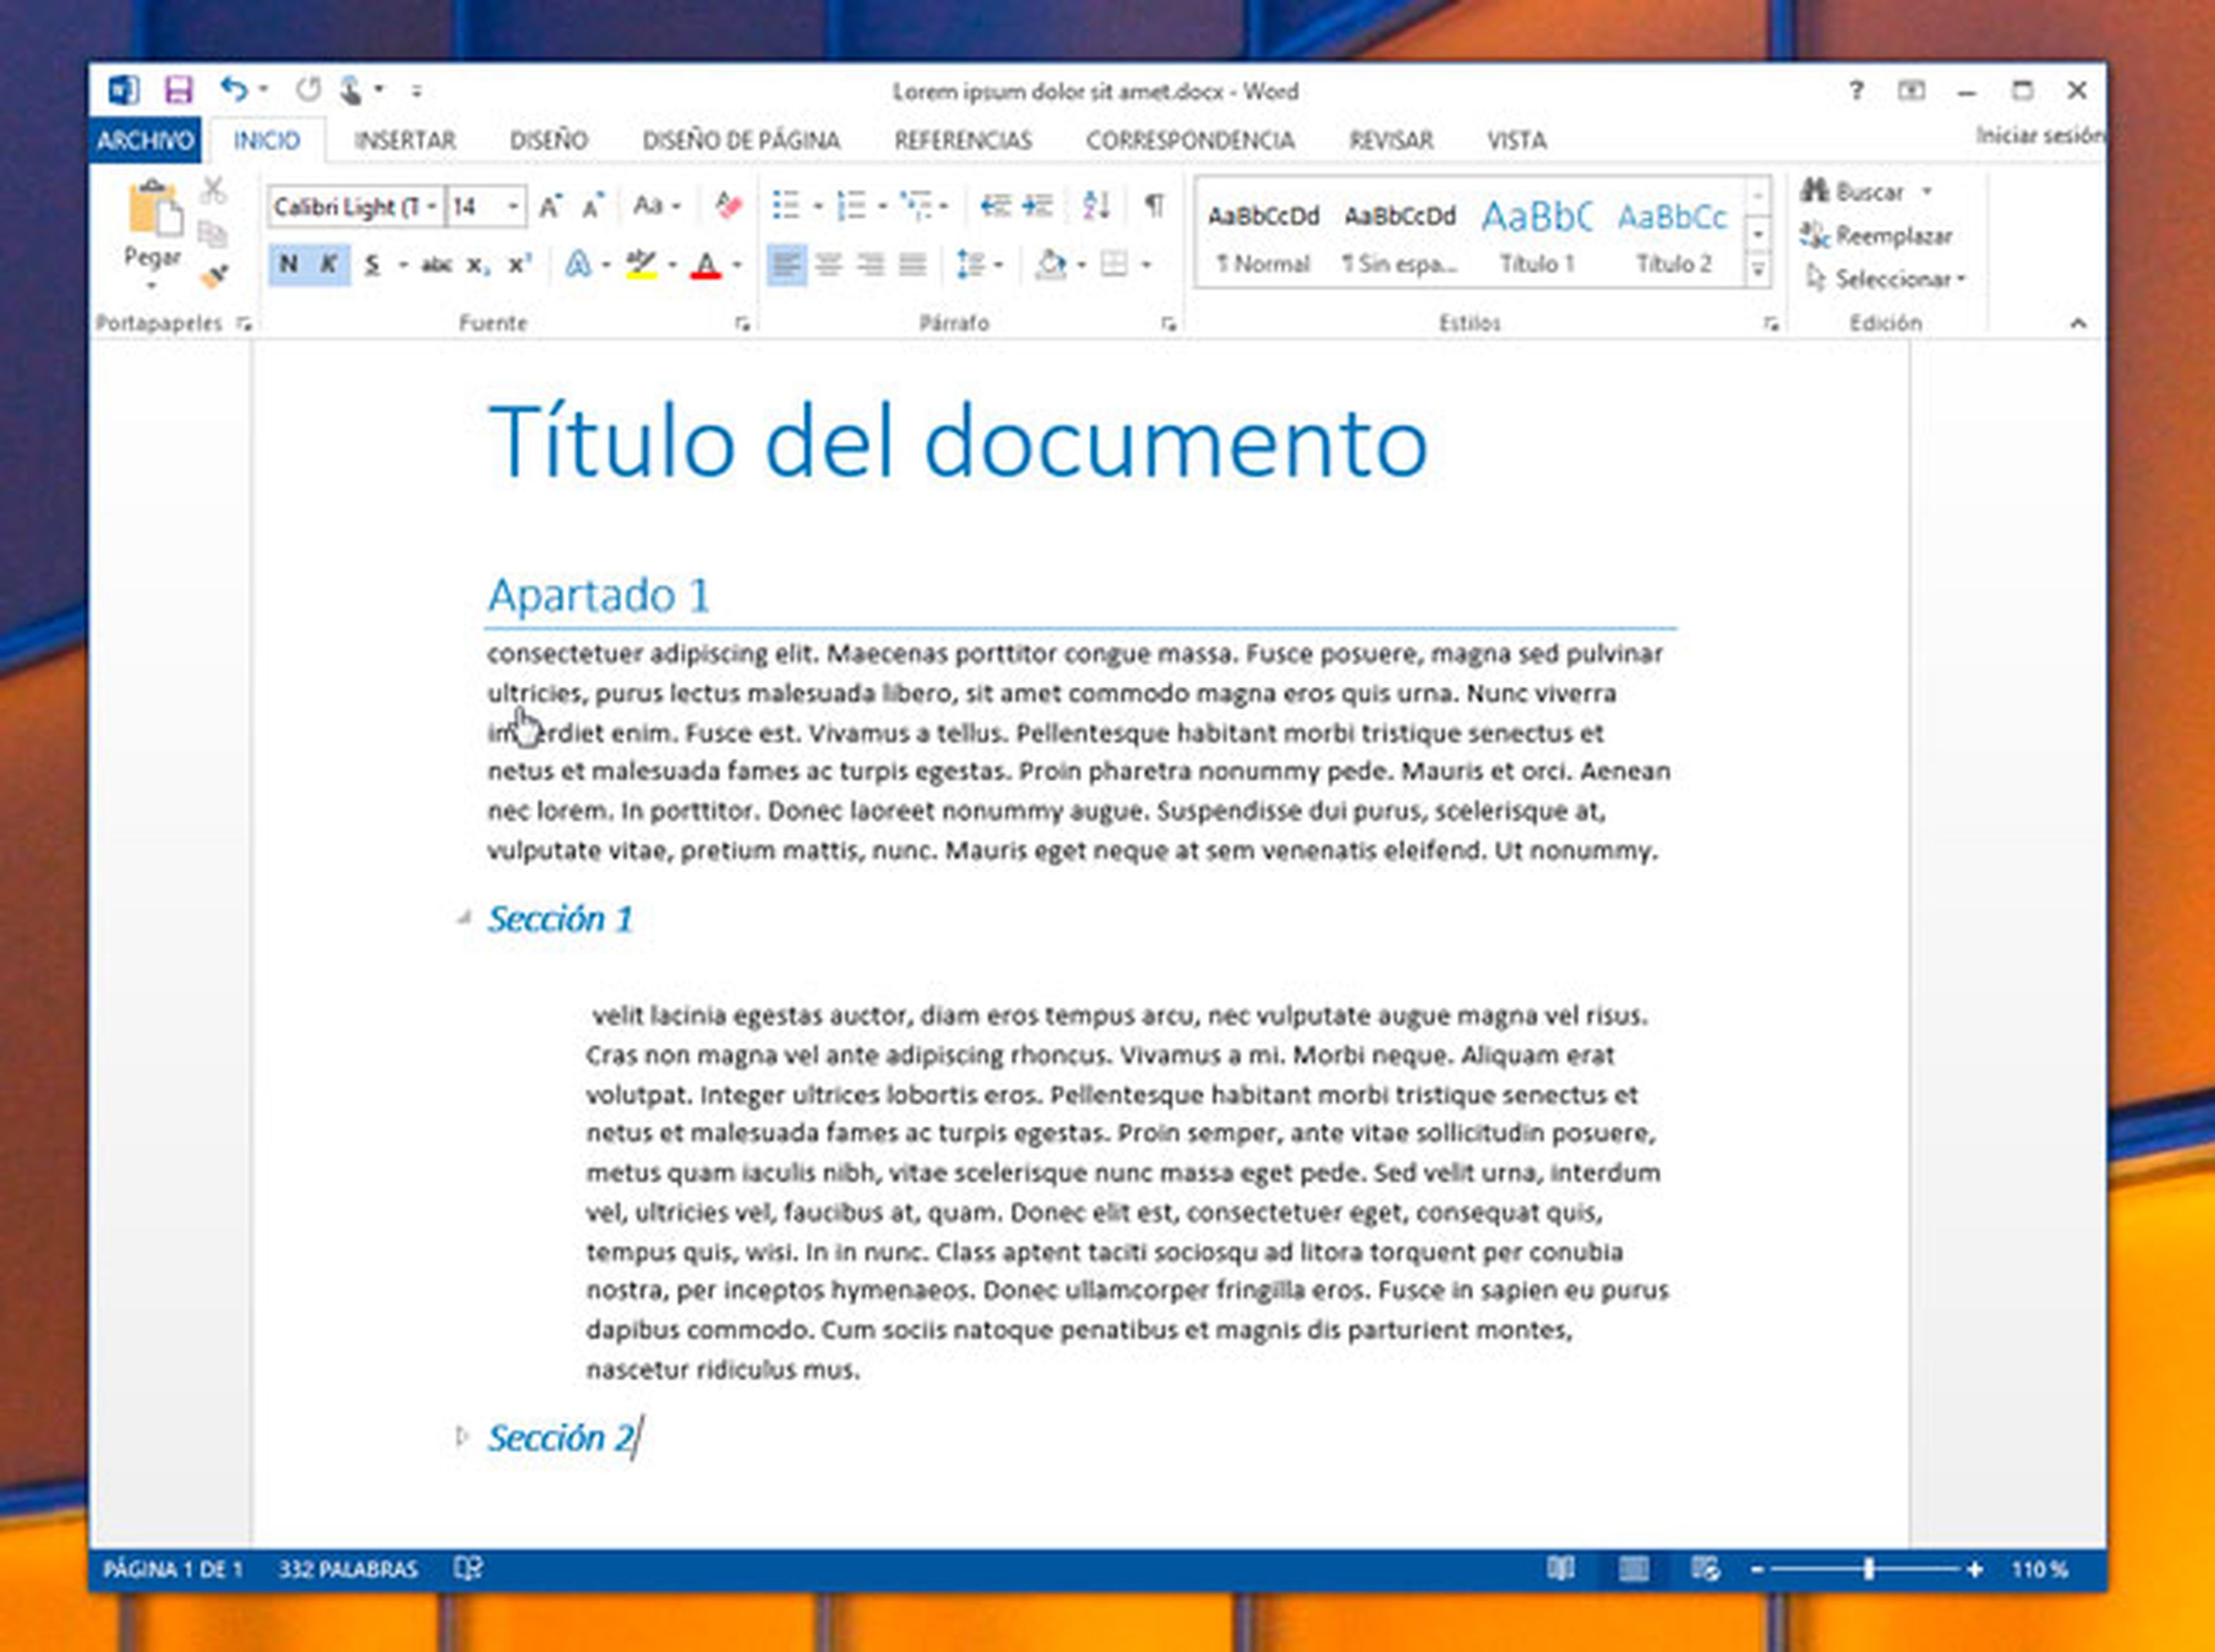2215x1652 pixels.
Task: Justify paragraph text
Action: tap(913, 265)
